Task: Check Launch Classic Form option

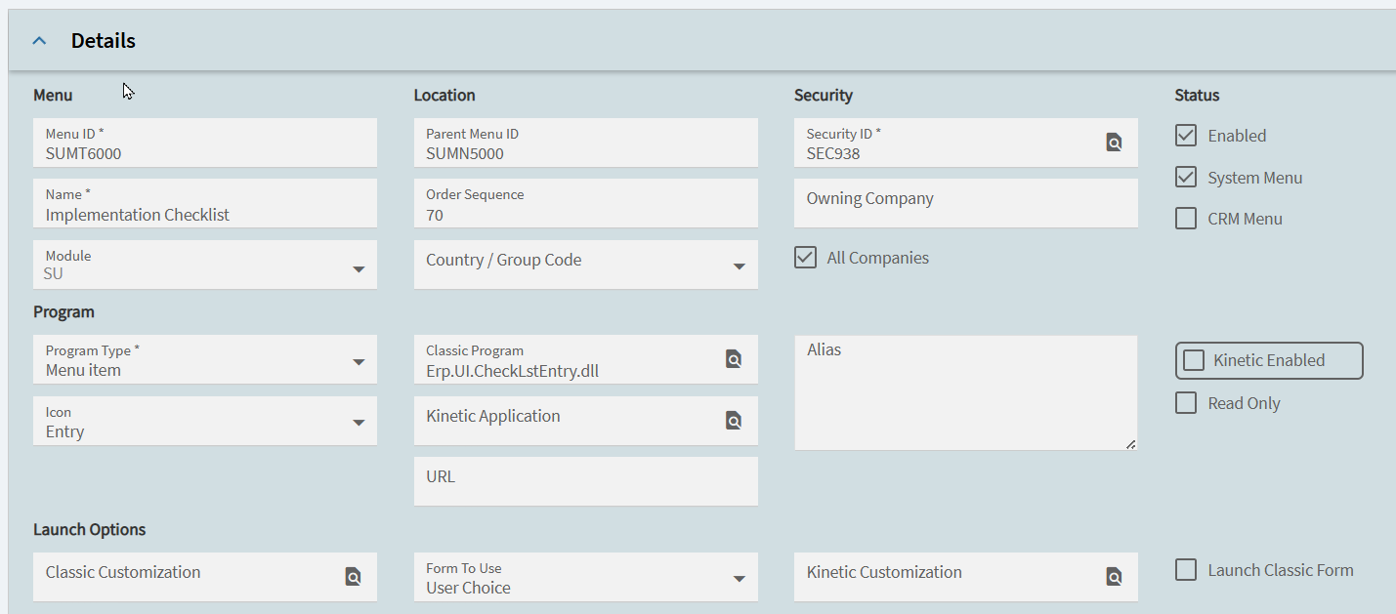Action: [x=1186, y=570]
